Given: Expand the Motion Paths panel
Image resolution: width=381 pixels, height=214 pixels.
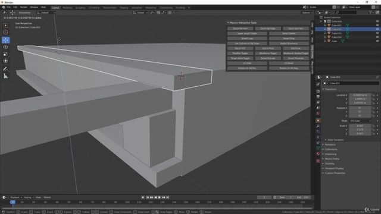Looking at the screenshot, I should pyautogui.click(x=332, y=159).
